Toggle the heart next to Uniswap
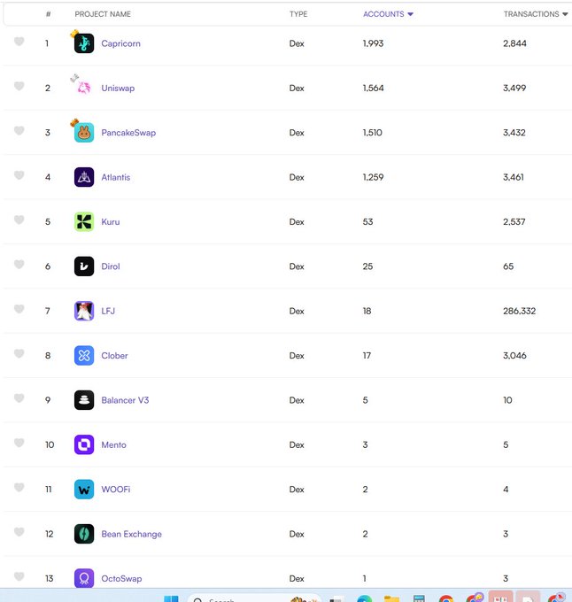 [19, 86]
